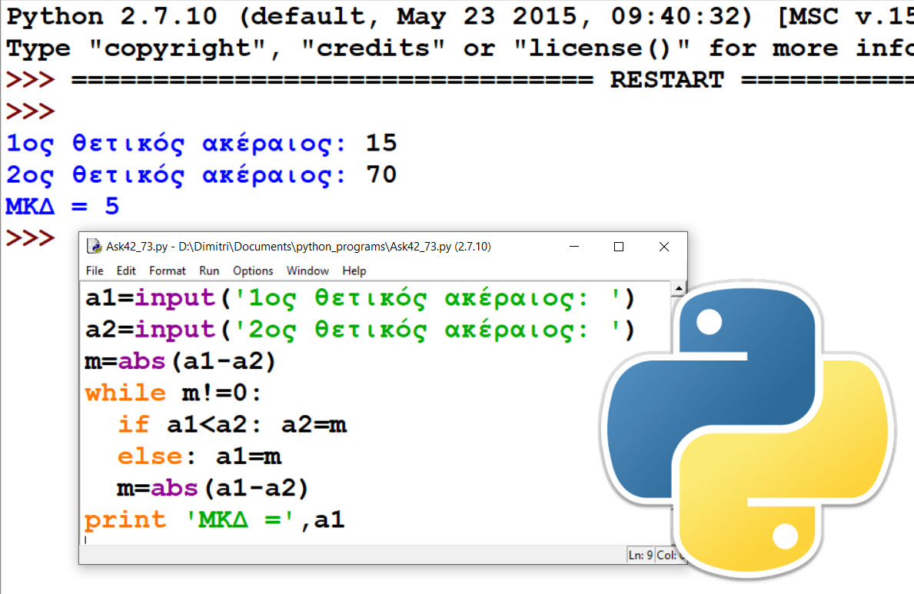Maximize the Ask42_73.py editor window
The height and width of the screenshot is (594, 914).
click(x=618, y=247)
